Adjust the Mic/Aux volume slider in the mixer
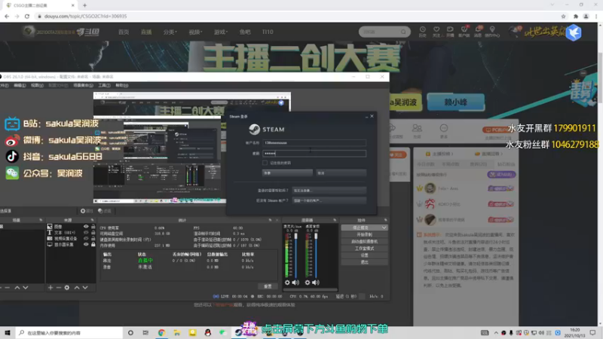This screenshot has height=339, width=603. pos(295,235)
